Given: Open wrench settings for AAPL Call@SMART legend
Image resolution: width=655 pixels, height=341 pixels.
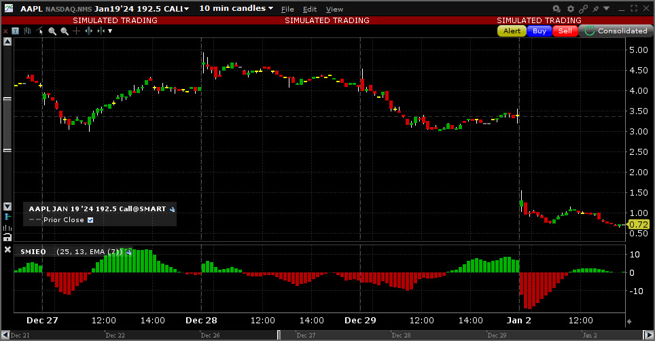Looking at the screenshot, I should pos(172,209).
